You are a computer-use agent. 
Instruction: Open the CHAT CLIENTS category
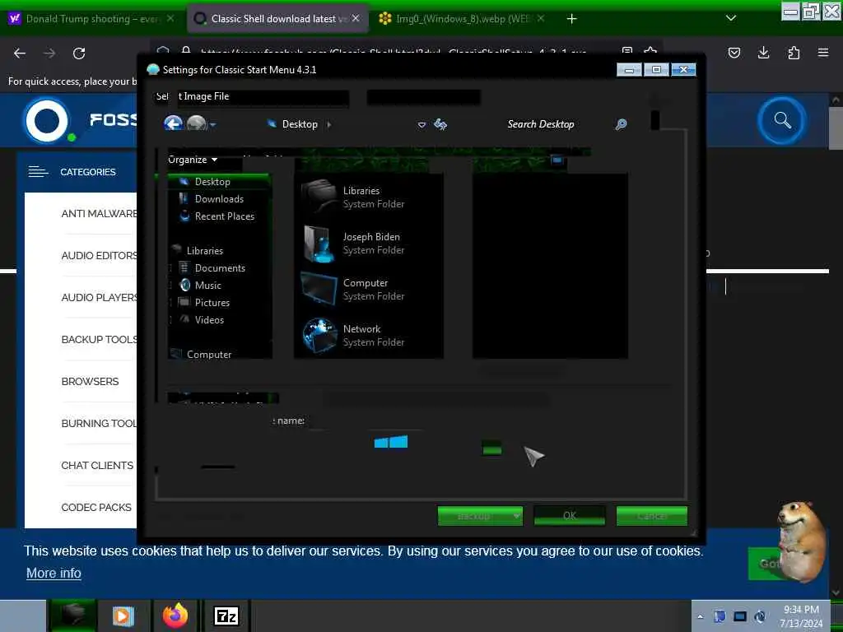pos(97,466)
